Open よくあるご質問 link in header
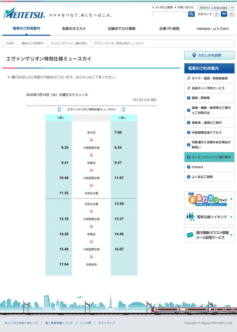The width and height of the screenshot is (237, 332). [163, 7]
